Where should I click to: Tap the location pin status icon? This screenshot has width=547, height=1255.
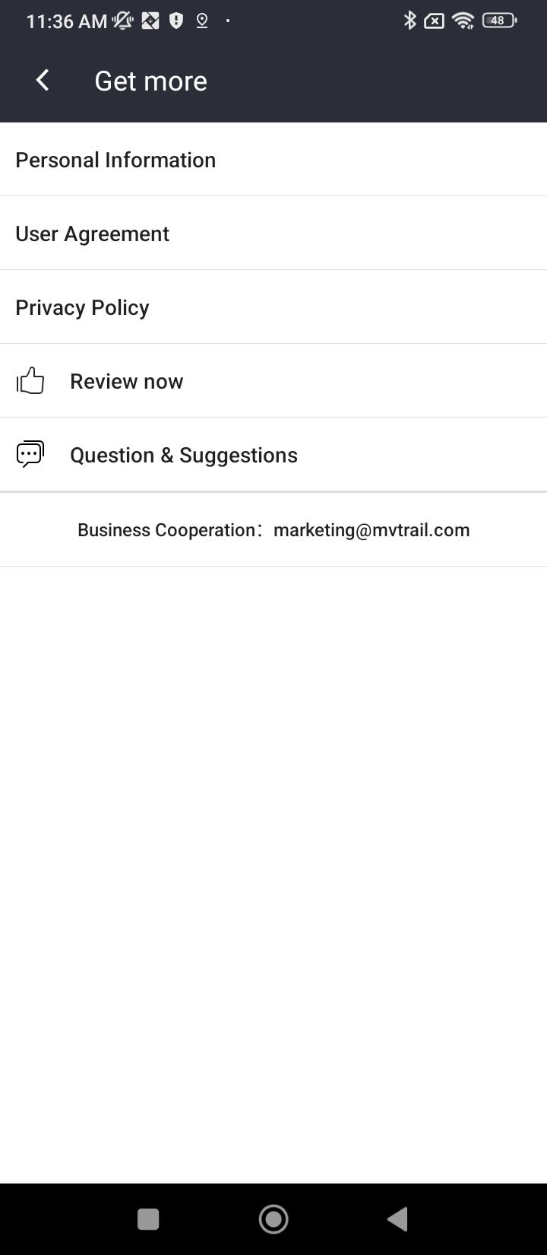coord(202,21)
